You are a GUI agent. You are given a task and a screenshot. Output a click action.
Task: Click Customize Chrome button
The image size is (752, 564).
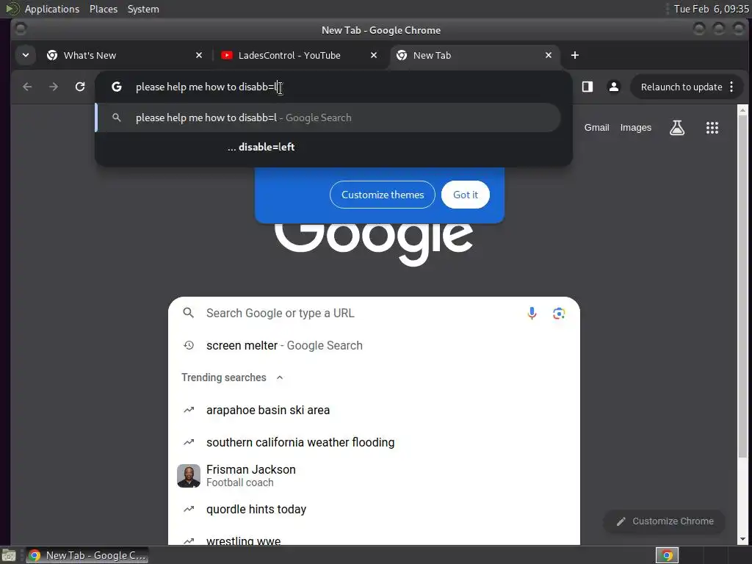tap(664, 521)
